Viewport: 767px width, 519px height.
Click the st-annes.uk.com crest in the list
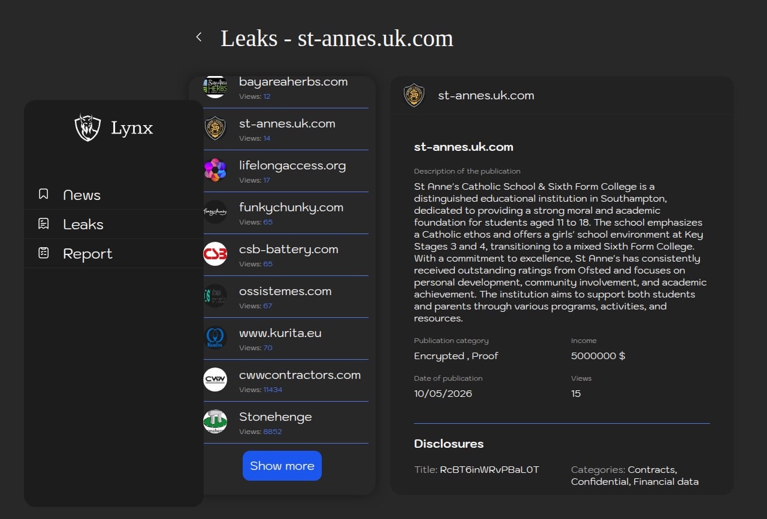[x=215, y=128]
